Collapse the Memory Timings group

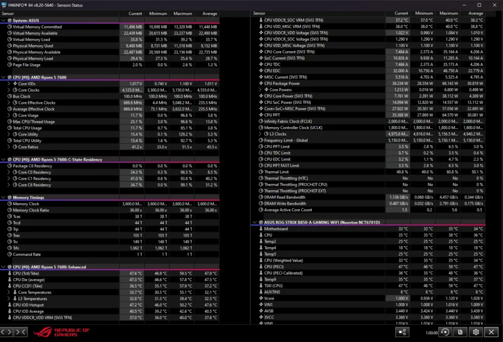[3, 198]
